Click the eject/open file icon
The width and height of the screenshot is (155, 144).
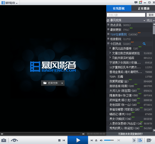pyautogui.click(x=96, y=140)
